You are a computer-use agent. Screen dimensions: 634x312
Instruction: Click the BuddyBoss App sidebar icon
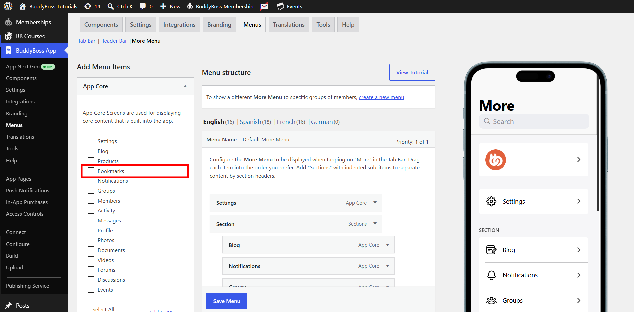tap(9, 51)
